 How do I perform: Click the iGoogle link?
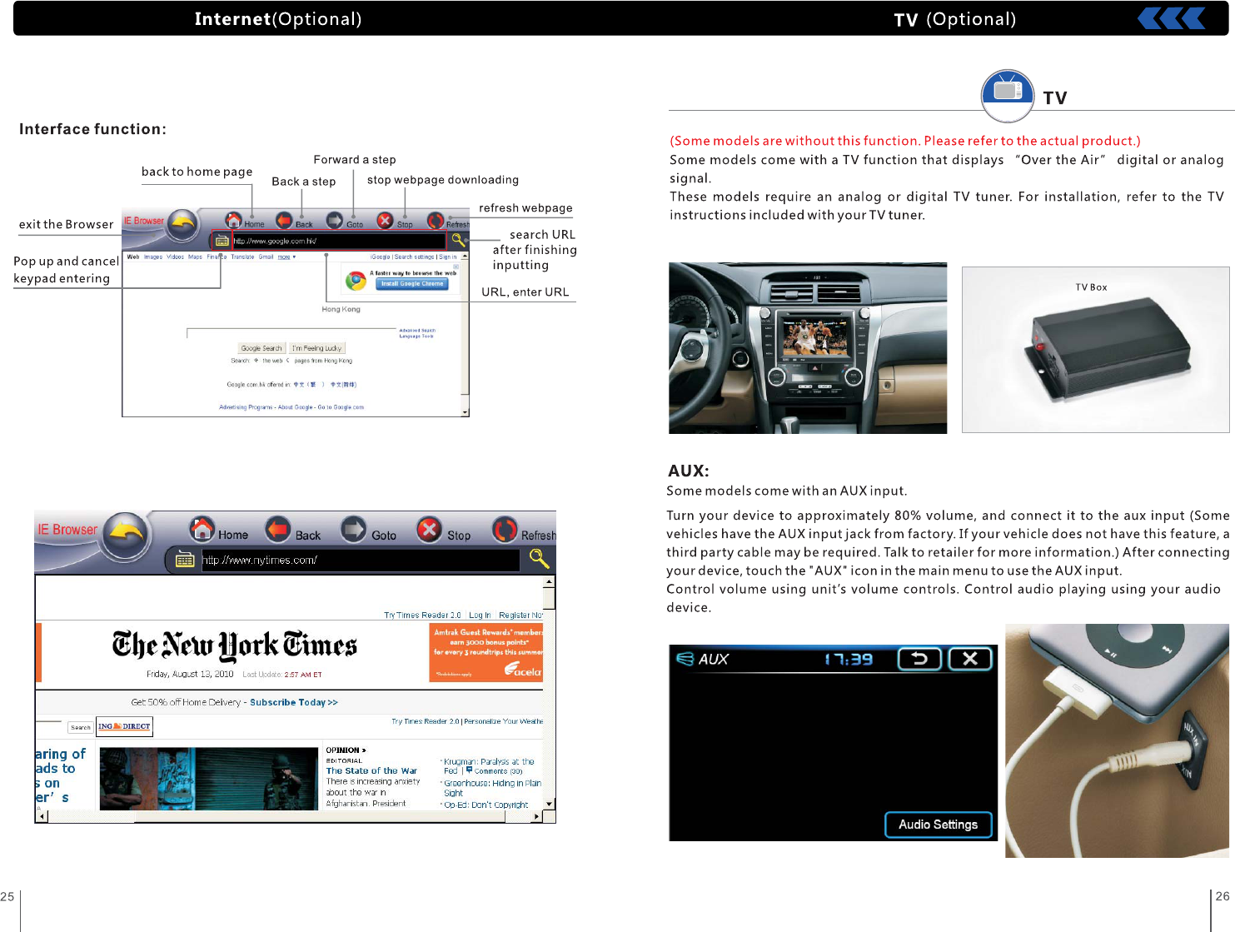[381, 257]
